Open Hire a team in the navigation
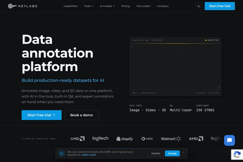Viewport: 243px width, 162px height. (143, 6)
